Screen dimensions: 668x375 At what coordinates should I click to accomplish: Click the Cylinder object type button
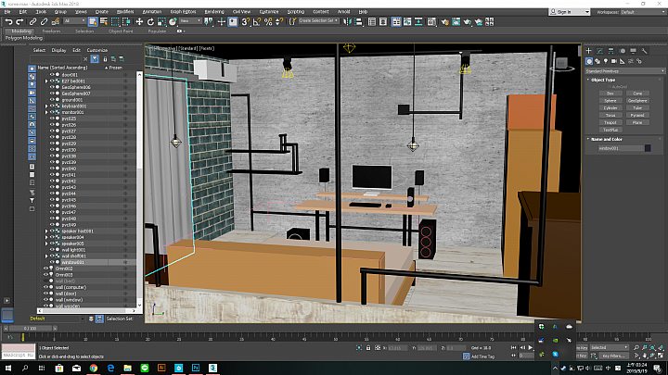tap(610, 108)
